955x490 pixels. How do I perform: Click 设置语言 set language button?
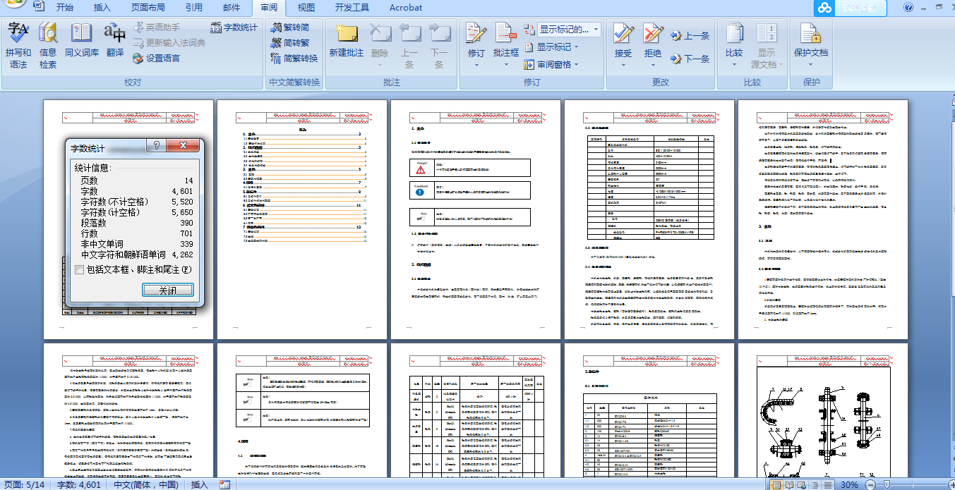(157, 59)
